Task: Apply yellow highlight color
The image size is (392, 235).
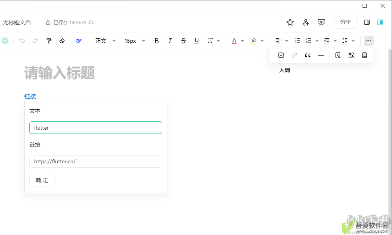Action: pyautogui.click(x=254, y=41)
